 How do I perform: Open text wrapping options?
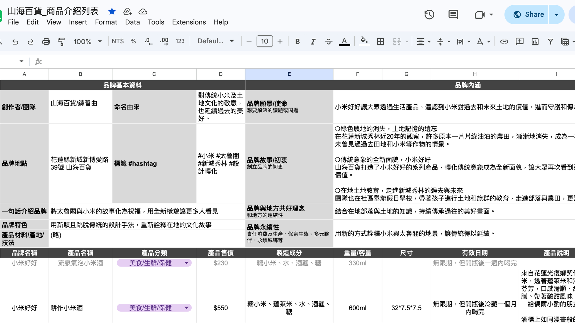coord(463,41)
